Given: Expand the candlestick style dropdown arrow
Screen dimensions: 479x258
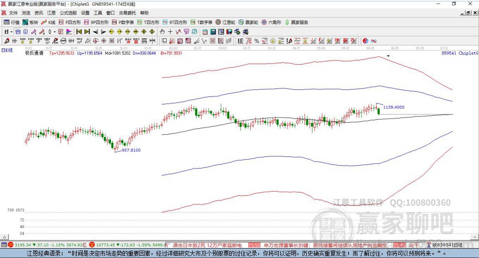Looking at the screenshot, I should pyautogui.click(x=54, y=32).
